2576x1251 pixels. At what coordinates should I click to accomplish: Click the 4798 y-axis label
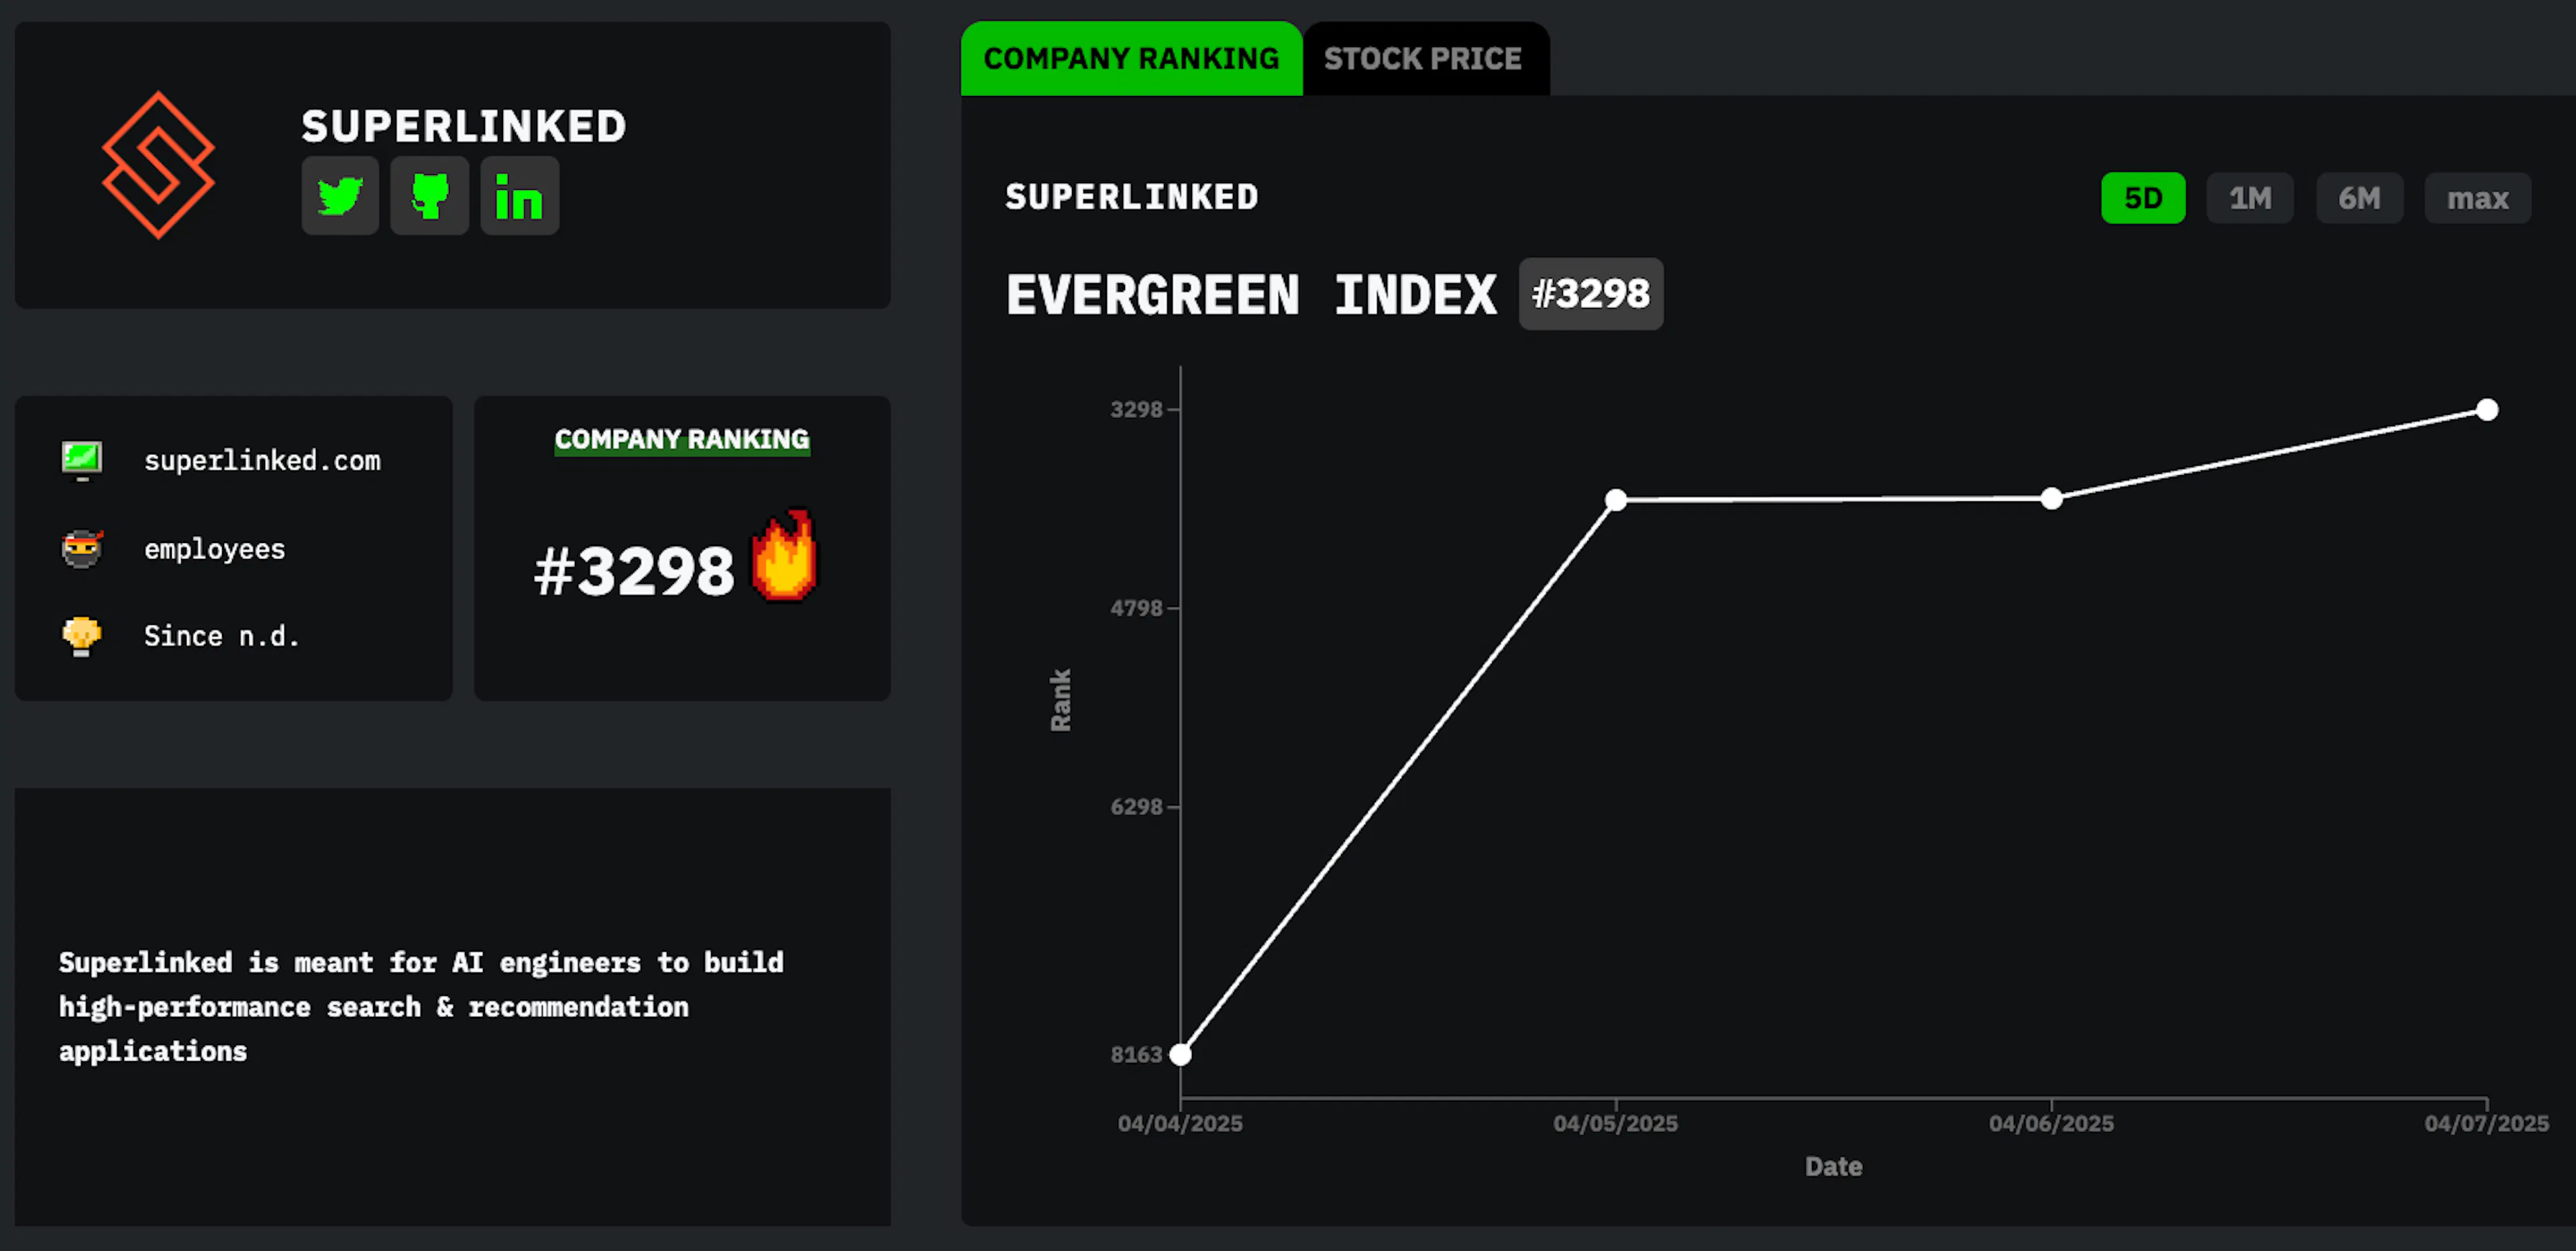[x=1136, y=607]
